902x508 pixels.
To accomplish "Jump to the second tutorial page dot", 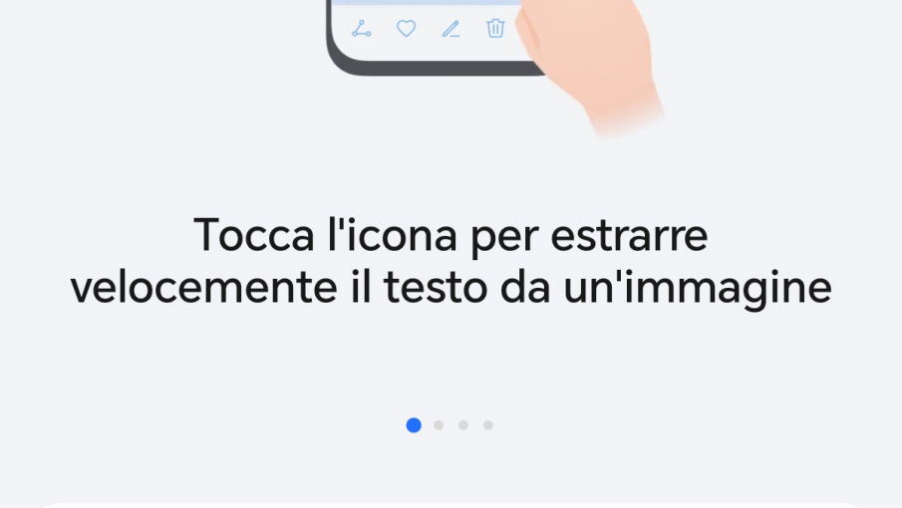I will pyautogui.click(x=439, y=425).
